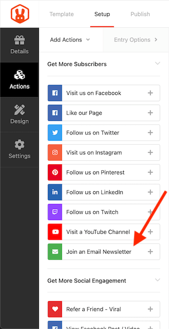Click heart icon beside Refer a Friend

point(55,309)
